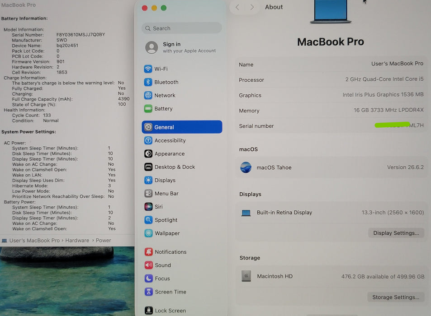Click User's MacBook Pro breadcrumb in System Information
Screen dimensions: 431x316
(x=34, y=240)
